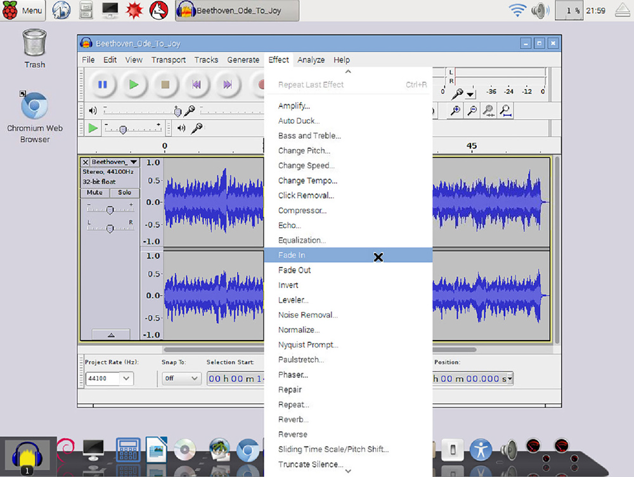This screenshot has width=634, height=477.
Task: Open the input meter dropdown arrow
Action: point(470,95)
